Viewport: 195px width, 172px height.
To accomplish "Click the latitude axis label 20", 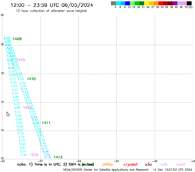I will pyautogui.click(x=2, y=15).
